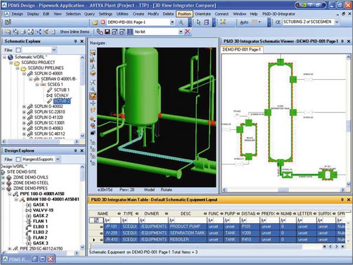
Task: Open the P&ID-3D-Integrator menu
Action: click(x=278, y=14)
